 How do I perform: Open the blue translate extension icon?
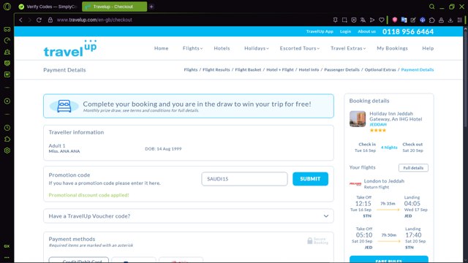(x=404, y=20)
